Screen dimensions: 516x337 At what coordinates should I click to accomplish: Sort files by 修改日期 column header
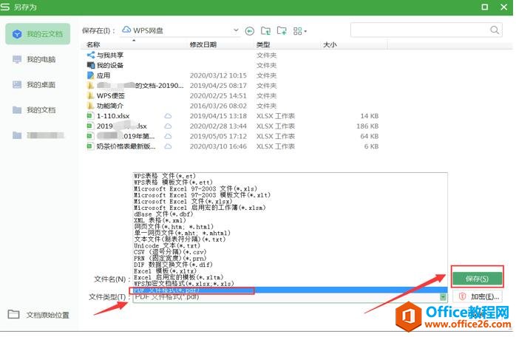(x=203, y=45)
